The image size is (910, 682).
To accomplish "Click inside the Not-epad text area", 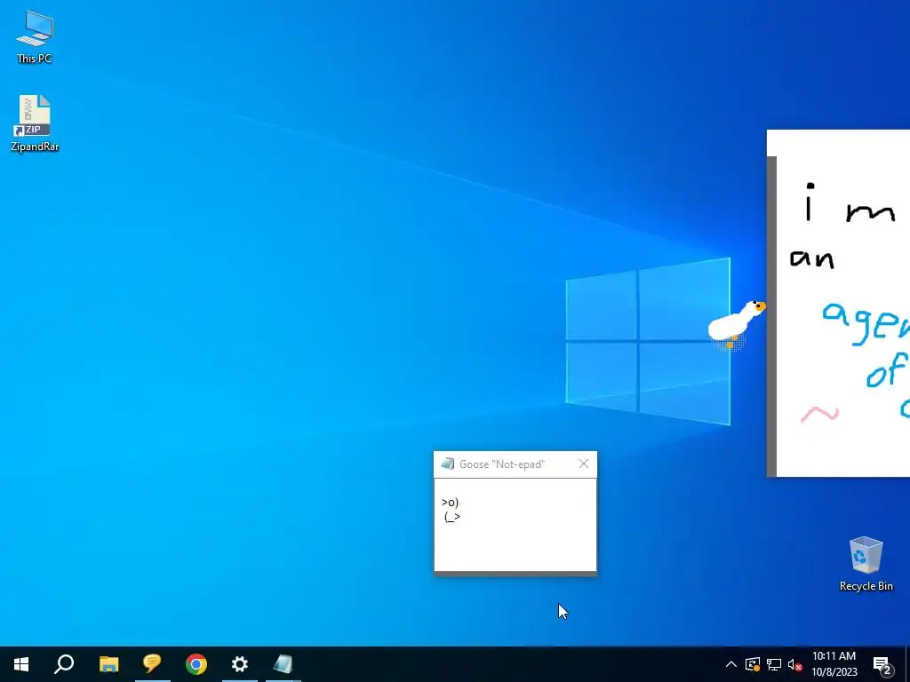I will click(x=515, y=525).
